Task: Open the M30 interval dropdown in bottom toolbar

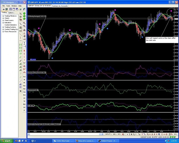Action: point(115,134)
